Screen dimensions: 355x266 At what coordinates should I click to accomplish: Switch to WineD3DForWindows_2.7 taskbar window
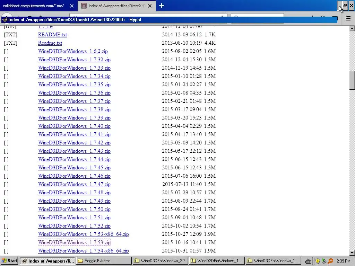(x=161, y=261)
